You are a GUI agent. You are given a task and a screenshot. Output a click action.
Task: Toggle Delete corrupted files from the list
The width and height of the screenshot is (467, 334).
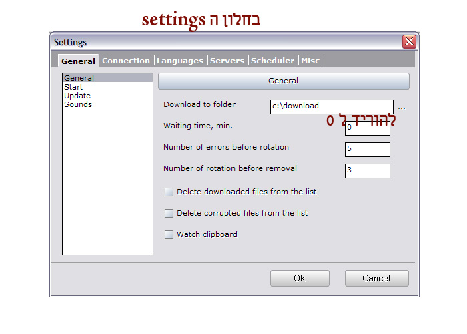[x=169, y=214]
